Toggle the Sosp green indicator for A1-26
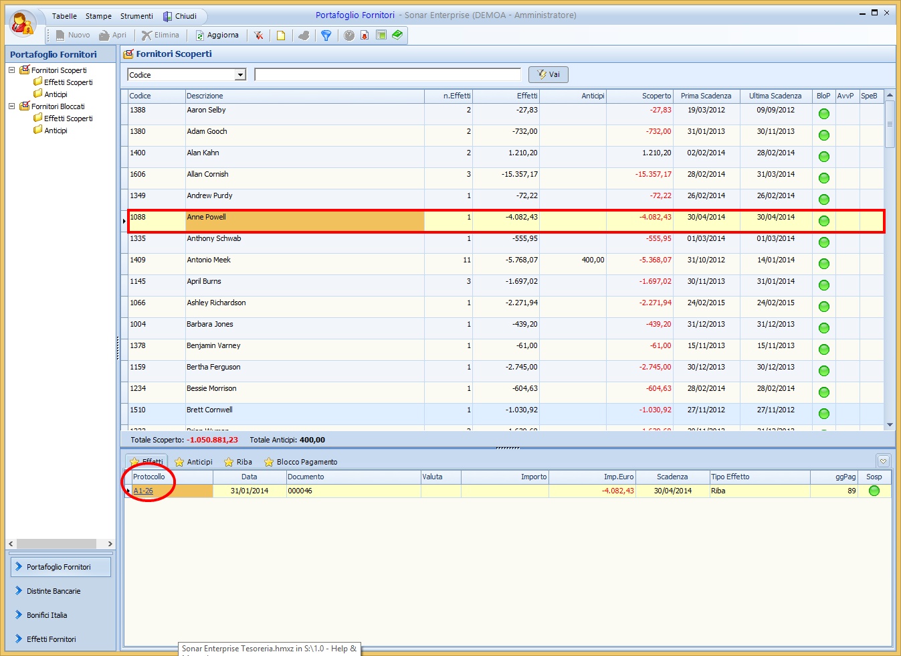The image size is (901, 656). 874,491
